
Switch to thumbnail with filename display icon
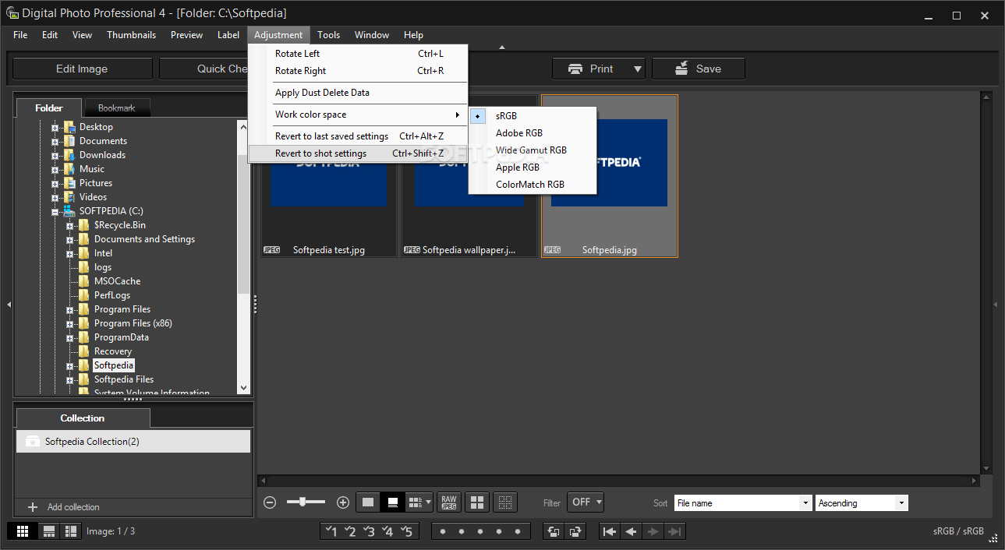[393, 502]
